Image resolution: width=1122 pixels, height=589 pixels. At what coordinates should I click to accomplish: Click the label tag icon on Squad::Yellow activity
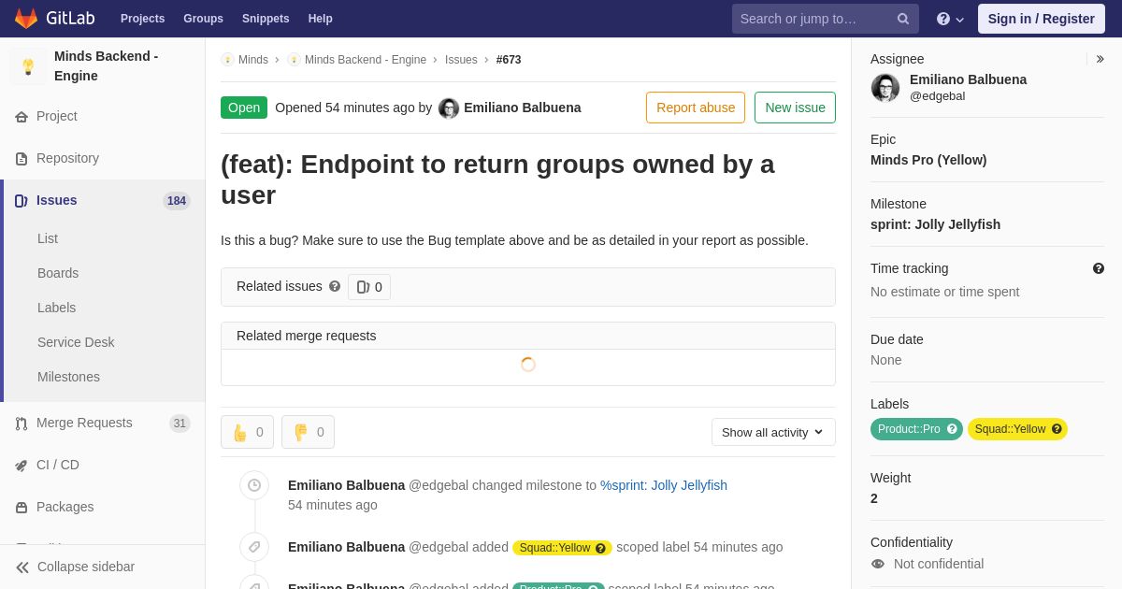[254, 547]
